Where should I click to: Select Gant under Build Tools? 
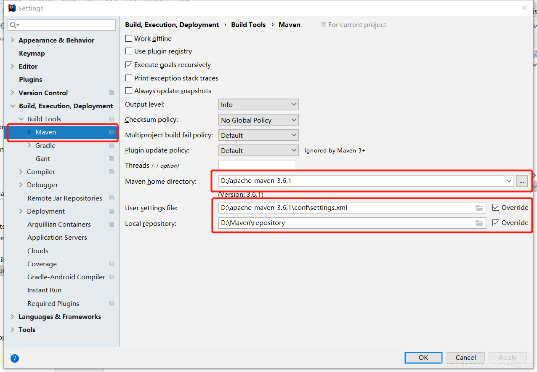(43, 159)
